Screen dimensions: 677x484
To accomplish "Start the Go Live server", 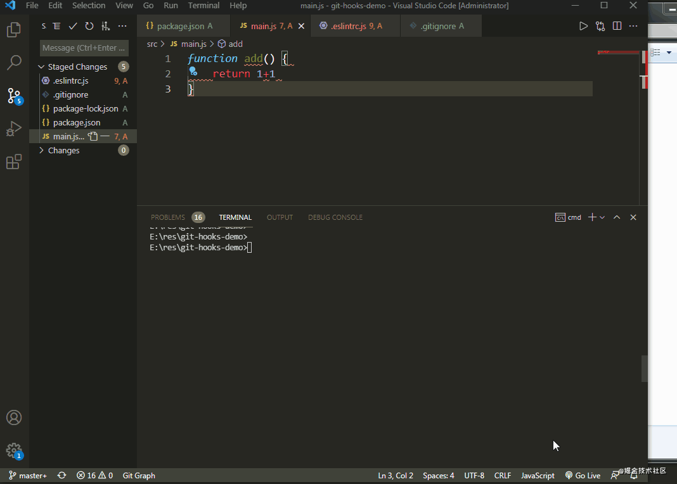I will (583, 475).
